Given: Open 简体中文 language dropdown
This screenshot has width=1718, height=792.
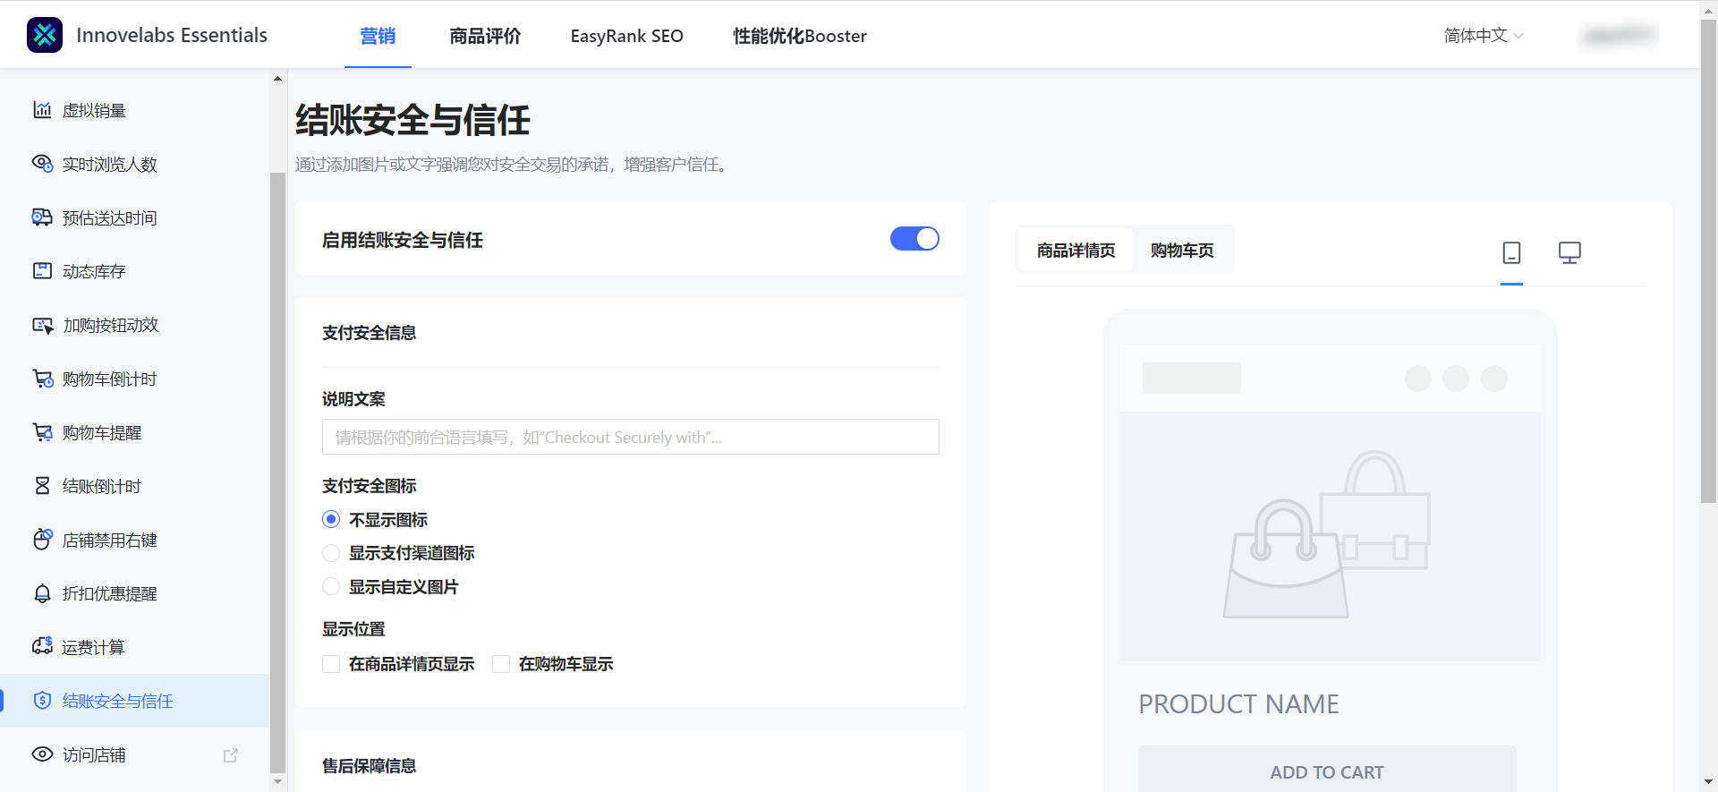Looking at the screenshot, I should [x=1484, y=35].
